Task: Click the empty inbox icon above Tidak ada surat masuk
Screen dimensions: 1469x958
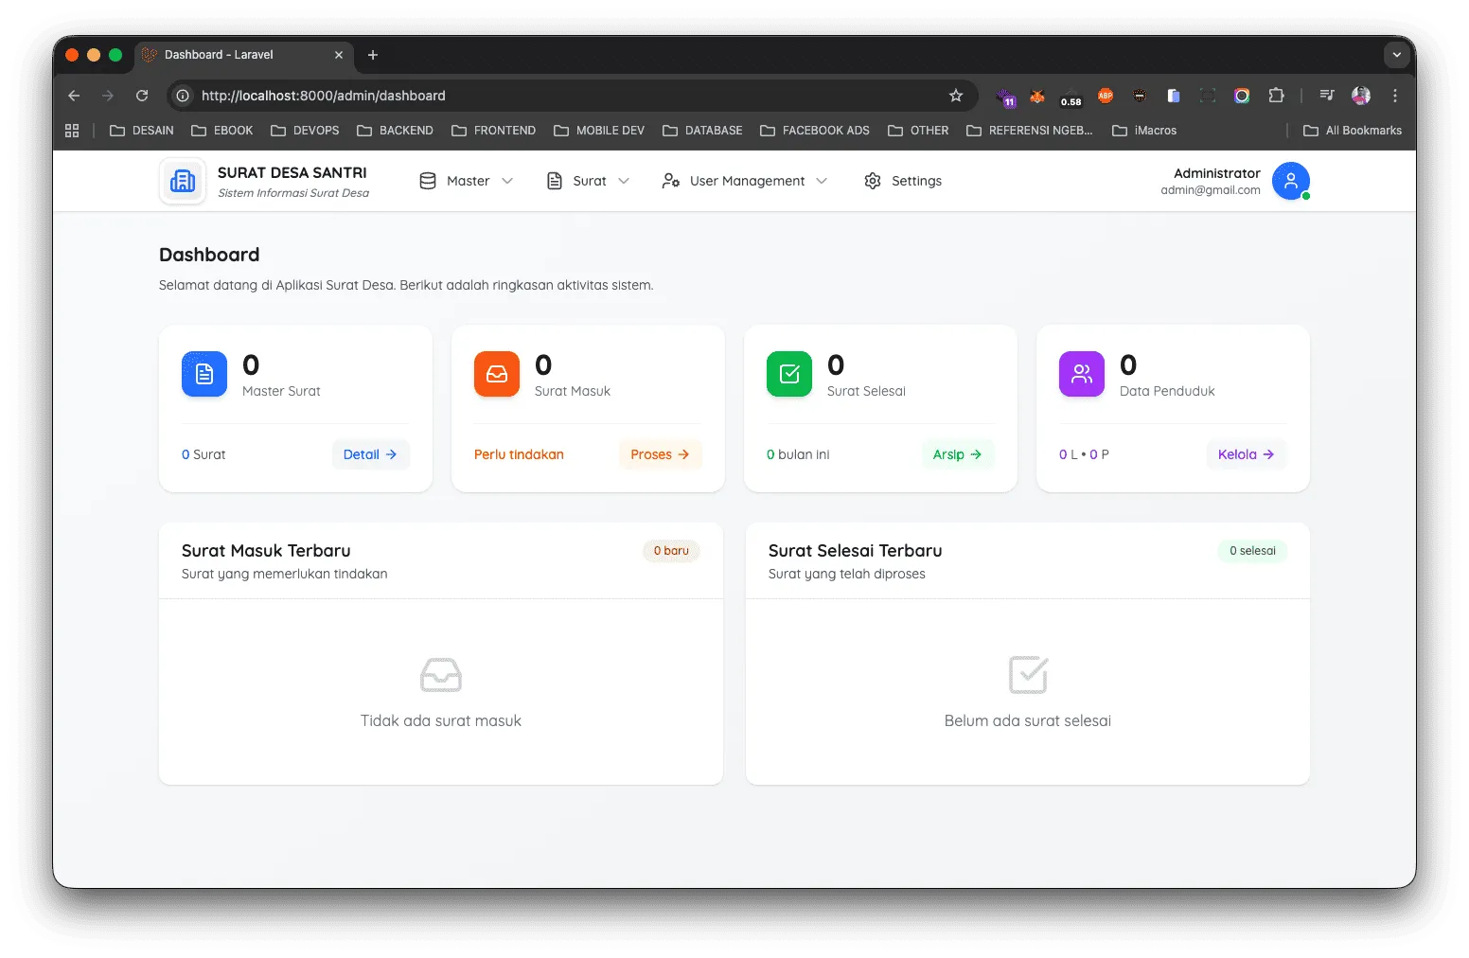Action: pyautogui.click(x=441, y=675)
